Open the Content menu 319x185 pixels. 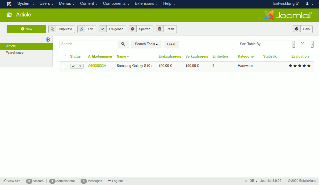(89, 4)
